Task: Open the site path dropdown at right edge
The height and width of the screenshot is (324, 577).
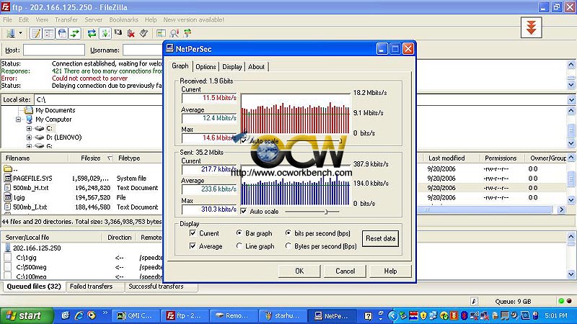Action: [571, 99]
